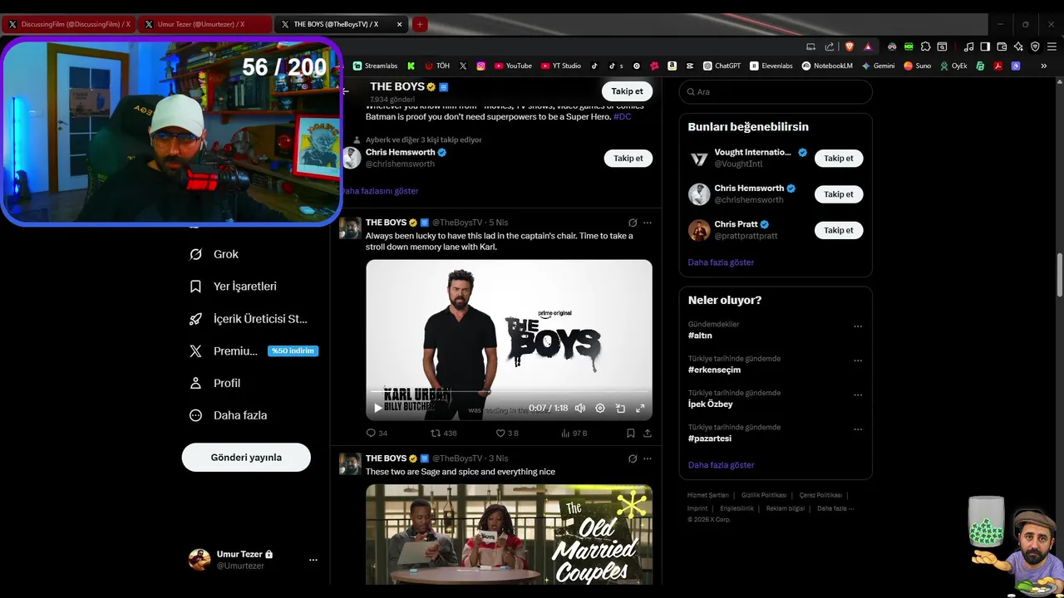Toggle fullscreen on the video player
1064x598 pixels.
640,408
